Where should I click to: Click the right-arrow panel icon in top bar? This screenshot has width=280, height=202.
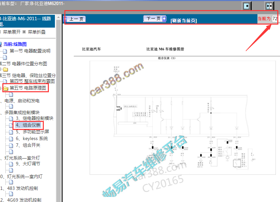pos(247,6)
